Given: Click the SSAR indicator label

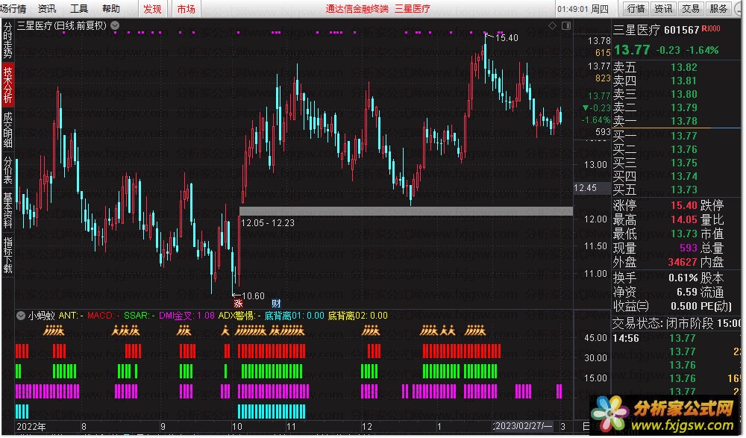Looking at the screenshot, I should pyautogui.click(x=139, y=315).
